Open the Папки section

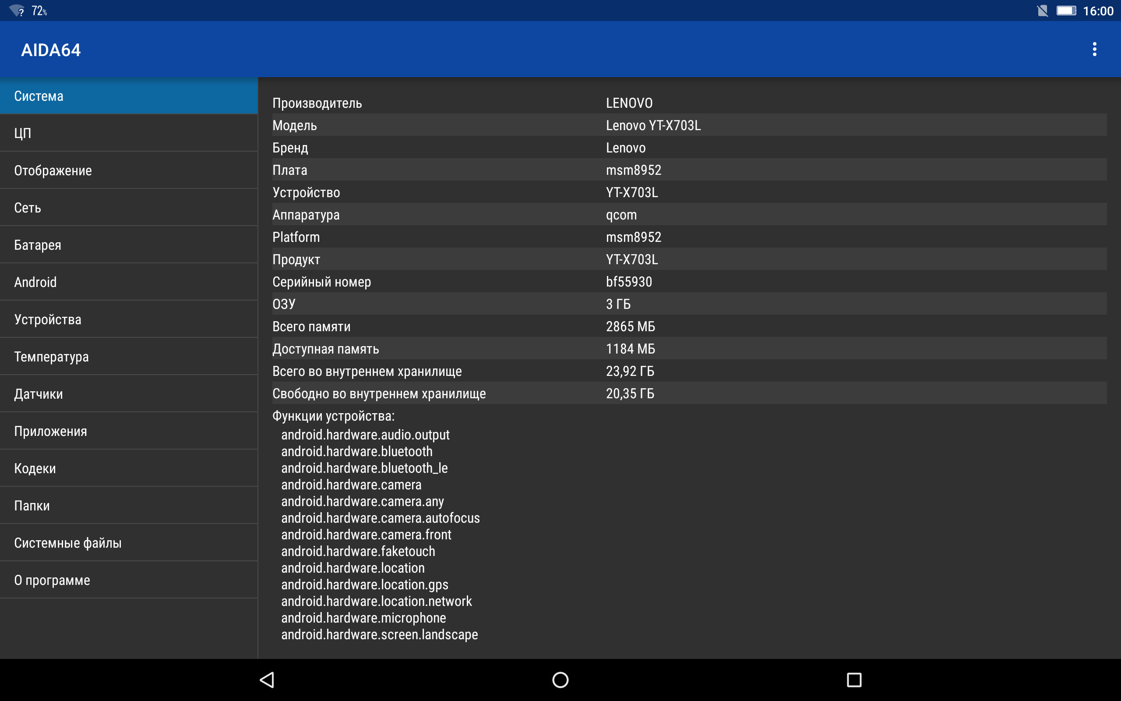coord(129,505)
